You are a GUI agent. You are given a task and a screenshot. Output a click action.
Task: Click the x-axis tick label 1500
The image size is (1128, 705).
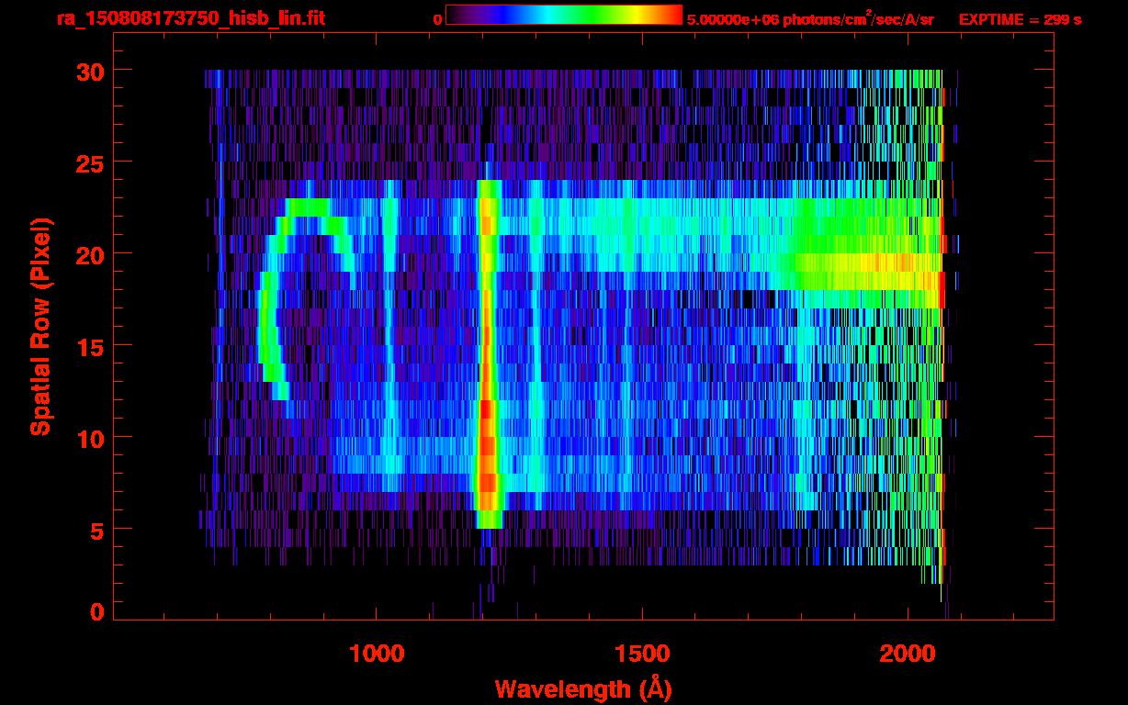(641, 653)
